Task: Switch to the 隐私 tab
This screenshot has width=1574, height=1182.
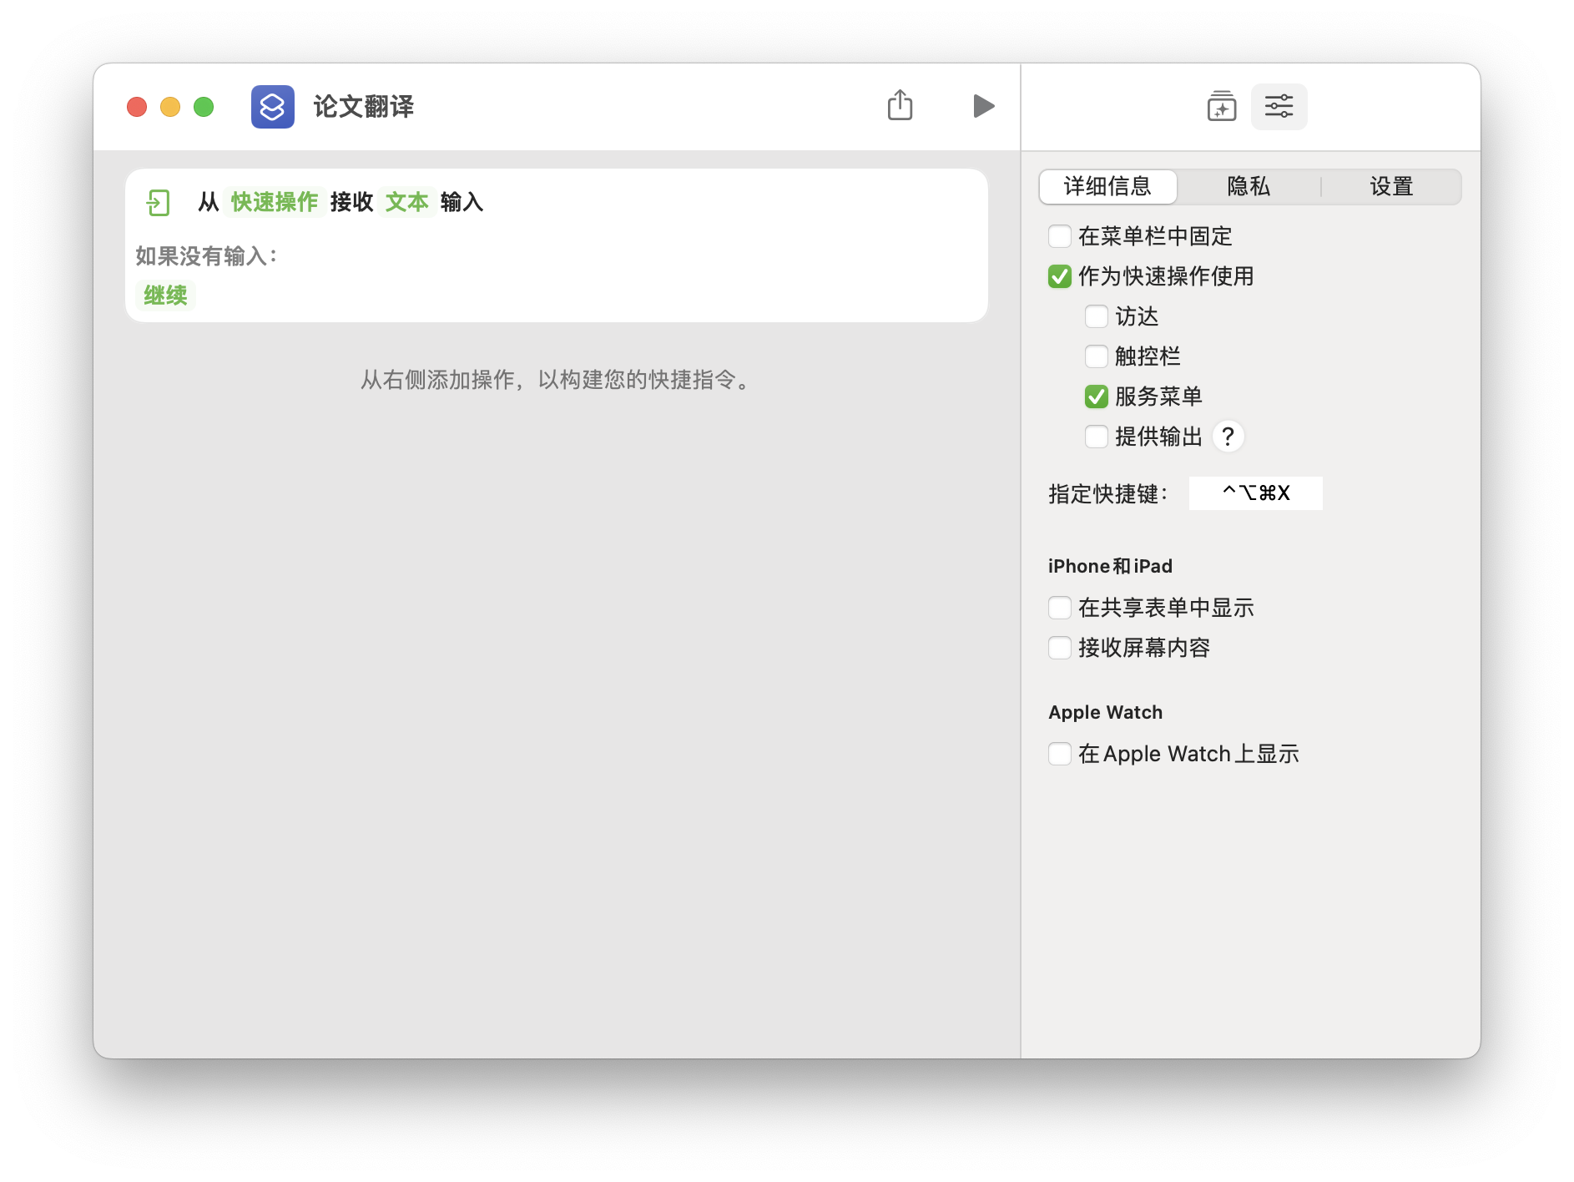Action: click(1249, 186)
